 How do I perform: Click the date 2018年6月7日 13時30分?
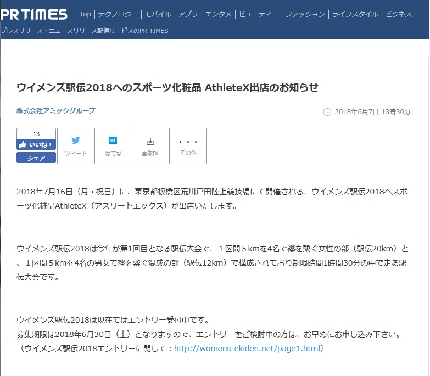coord(372,112)
